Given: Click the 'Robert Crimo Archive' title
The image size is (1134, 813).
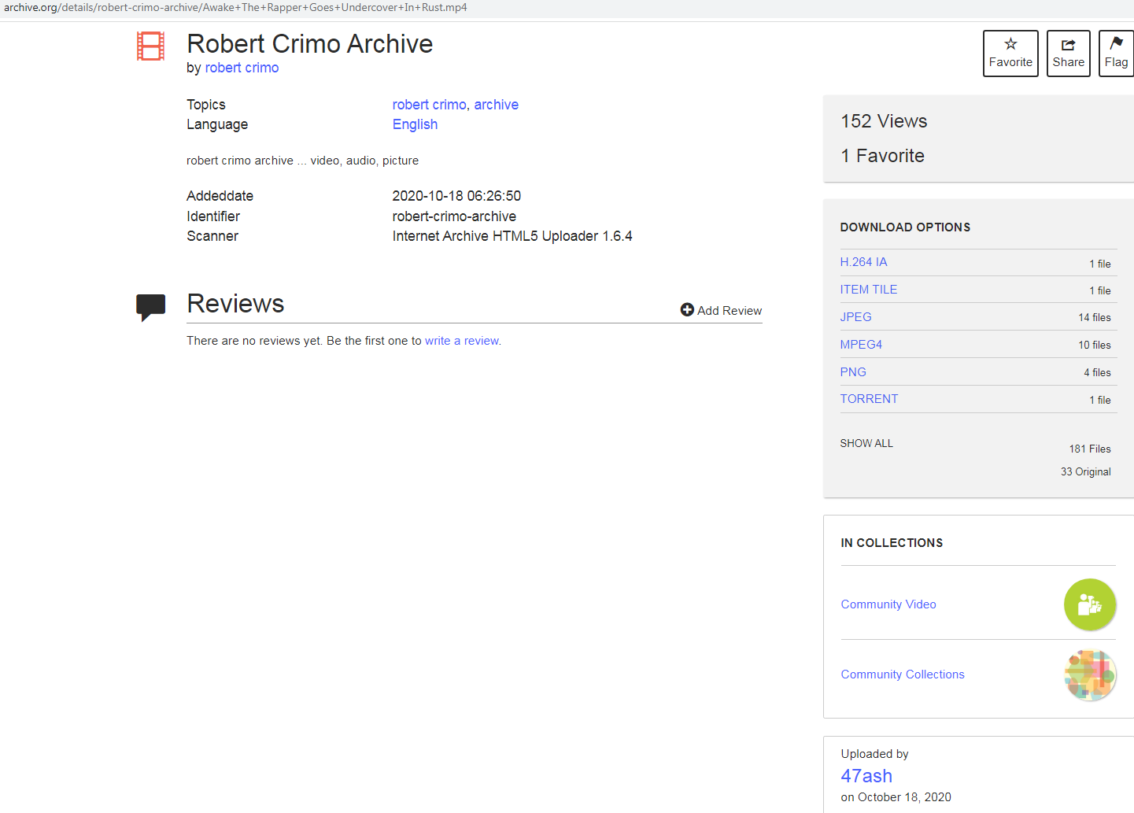Looking at the screenshot, I should 309,44.
